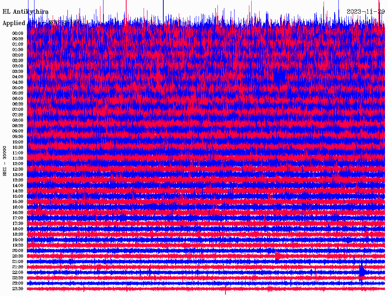Select the 00:00 time label
This screenshot has height=296, width=388.
(x=18, y=33)
